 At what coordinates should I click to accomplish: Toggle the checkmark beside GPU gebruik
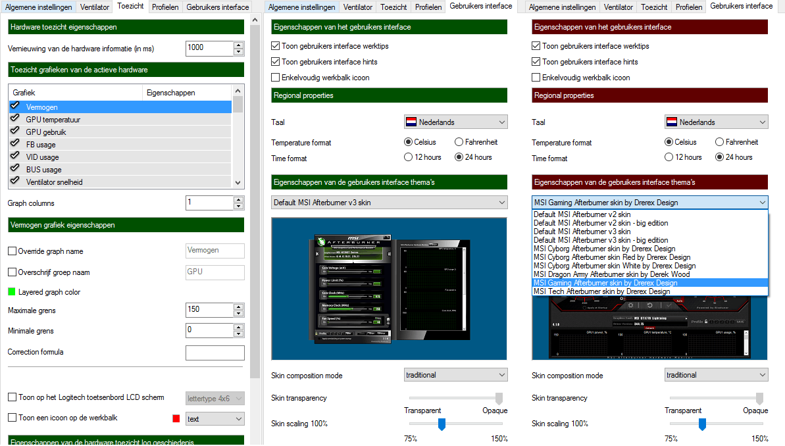pyautogui.click(x=15, y=131)
